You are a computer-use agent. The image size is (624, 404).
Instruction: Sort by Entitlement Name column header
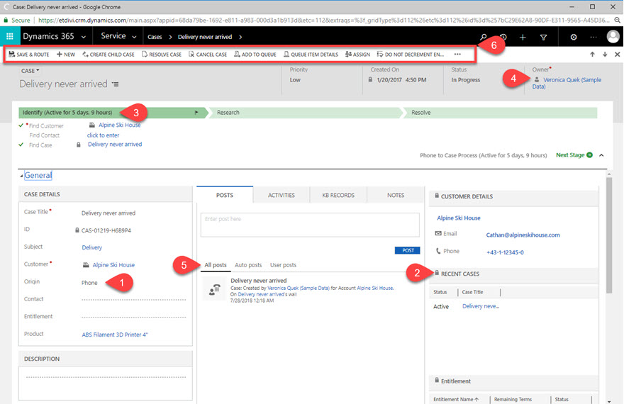pos(456,399)
